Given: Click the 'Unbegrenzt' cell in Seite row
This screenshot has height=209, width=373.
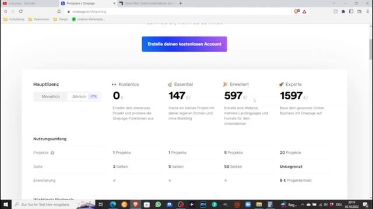Looking at the screenshot, I should click(291, 167).
